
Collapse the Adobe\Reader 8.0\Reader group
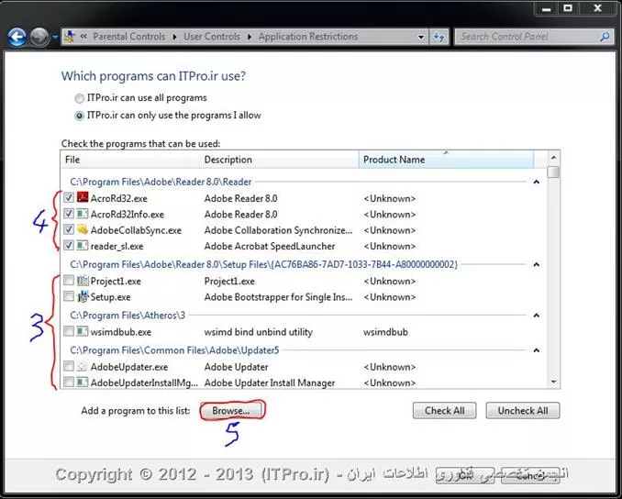point(537,182)
